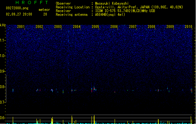Click time marker 2006
This screenshot has width=196, height=124.
(x=114, y=27)
